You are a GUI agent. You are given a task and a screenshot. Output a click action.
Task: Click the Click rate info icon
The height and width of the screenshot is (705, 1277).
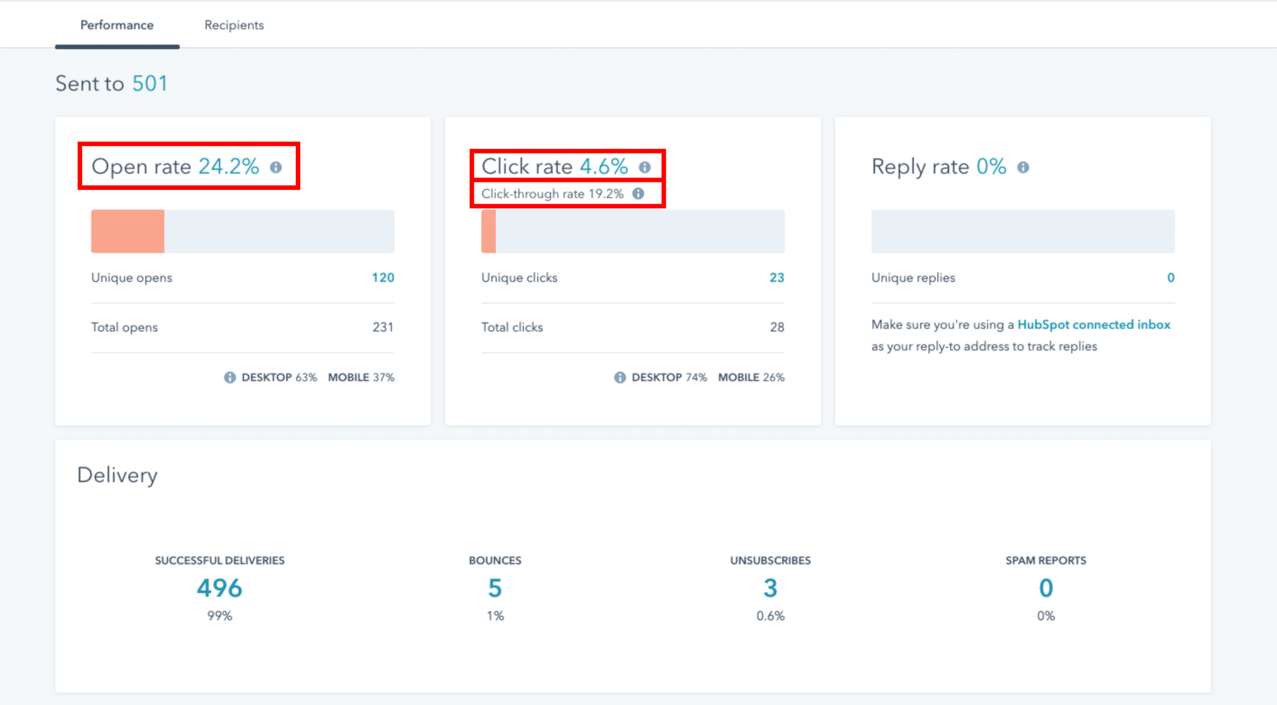[644, 167]
